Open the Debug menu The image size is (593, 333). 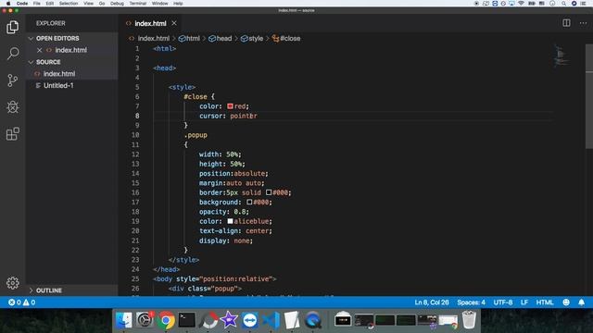pos(118,4)
